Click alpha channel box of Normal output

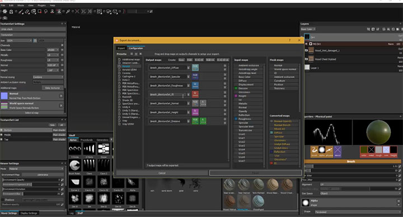pyautogui.click(x=203, y=103)
